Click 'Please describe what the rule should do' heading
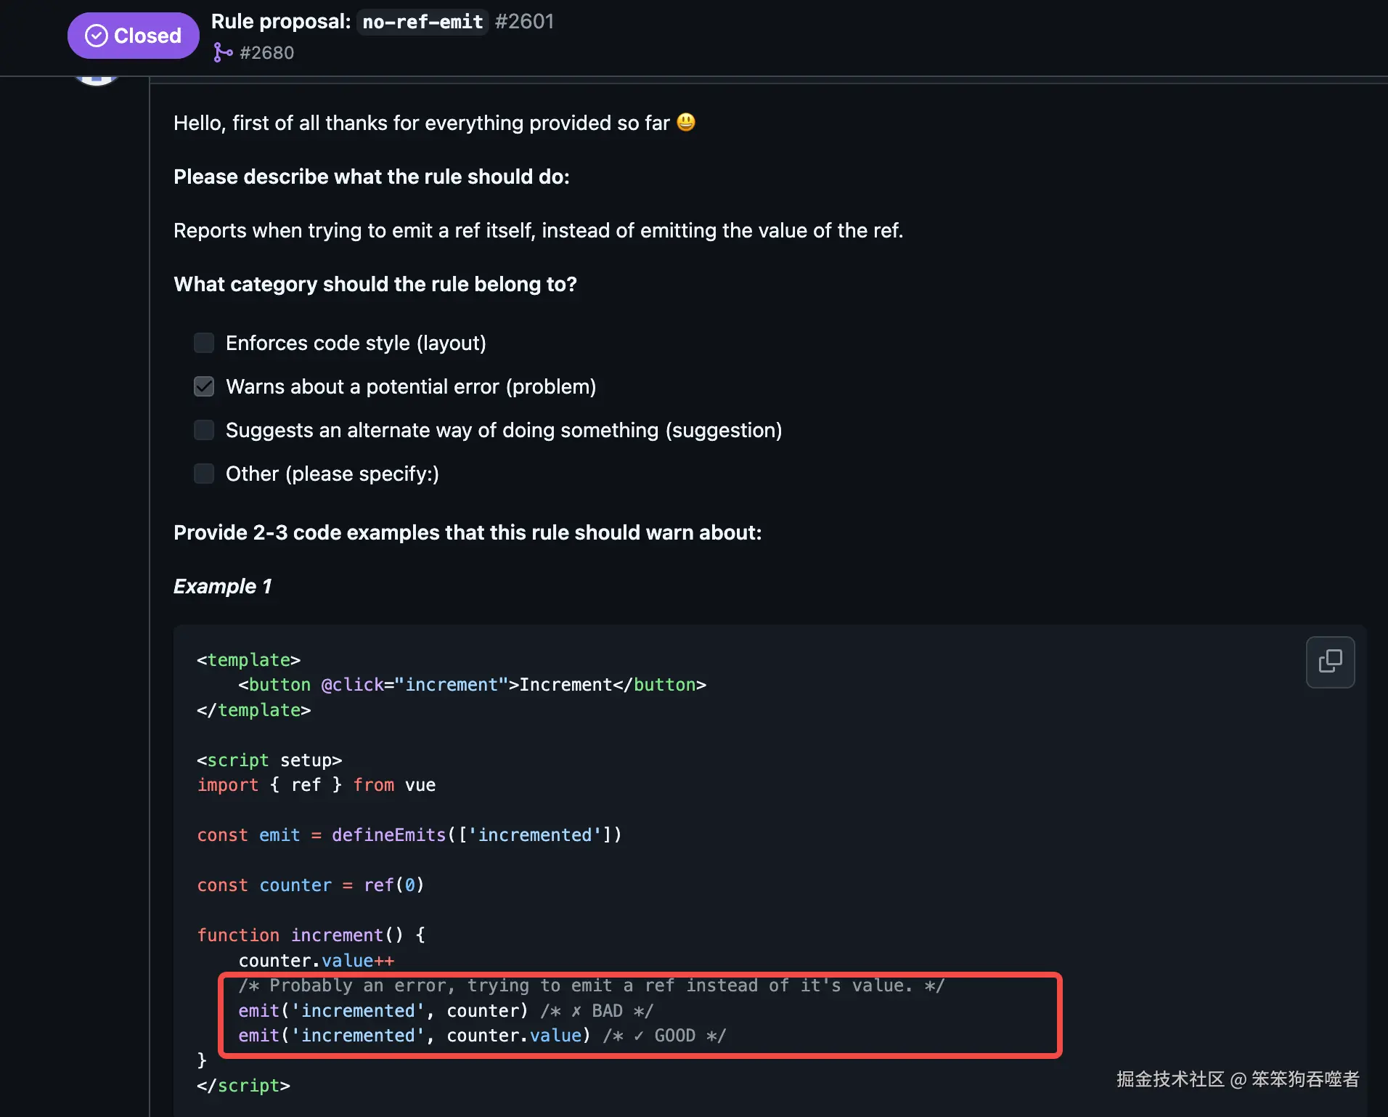This screenshot has height=1117, width=1388. 371,176
